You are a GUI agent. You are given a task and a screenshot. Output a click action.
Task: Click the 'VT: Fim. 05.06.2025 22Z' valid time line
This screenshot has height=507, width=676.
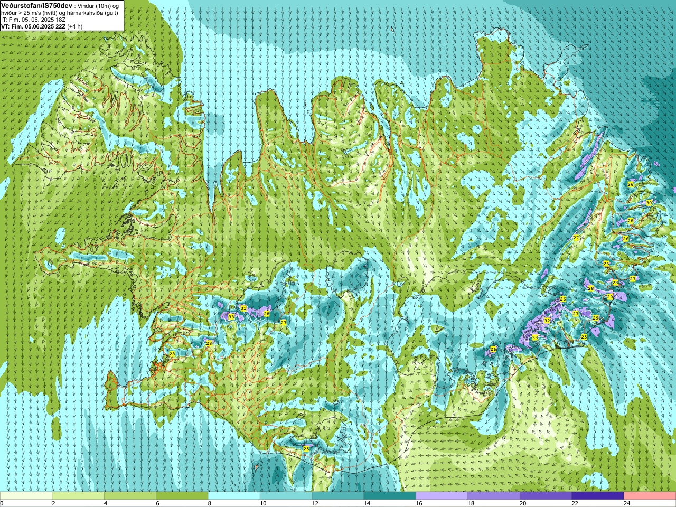[x=34, y=26]
